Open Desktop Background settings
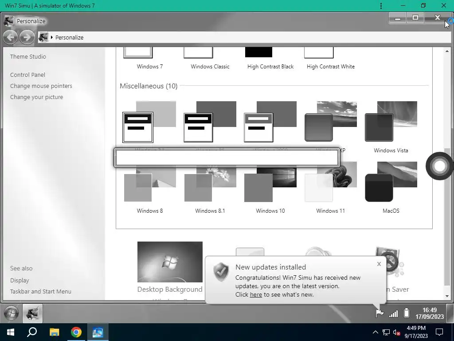This screenshot has width=454, height=341. point(170,267)
